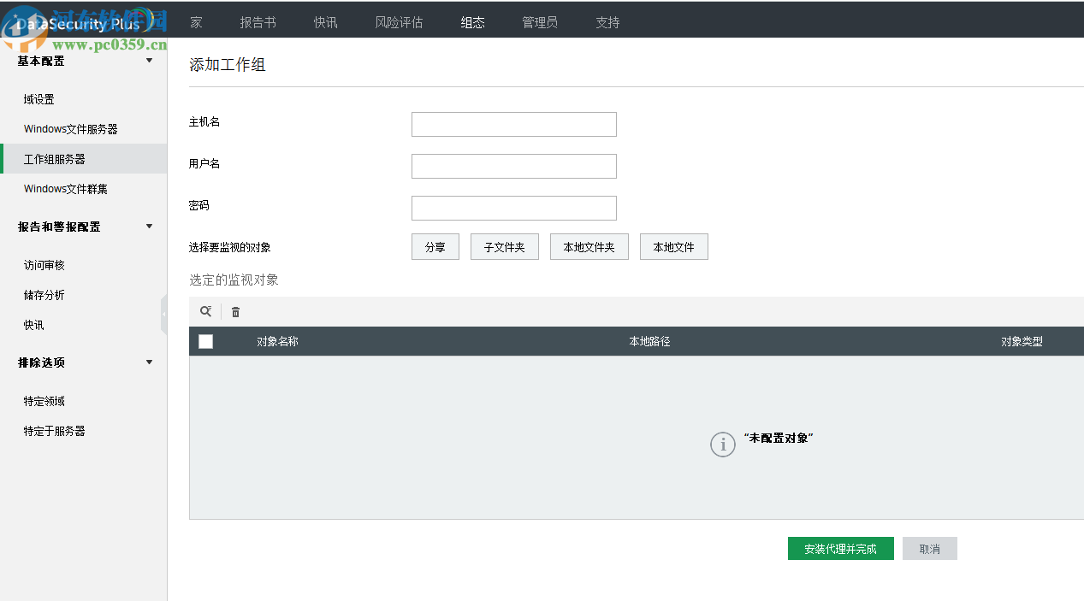1084x601 pixels.
Task: Select the 本地文件 option
Action: [673, 246]
